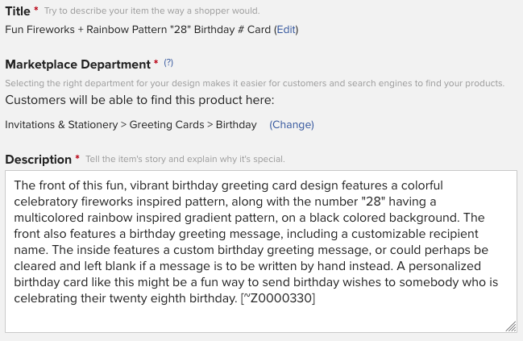Viewport: 523px width, 341px height.
Task: Click the bold Description label
Action: click(39, 159)
